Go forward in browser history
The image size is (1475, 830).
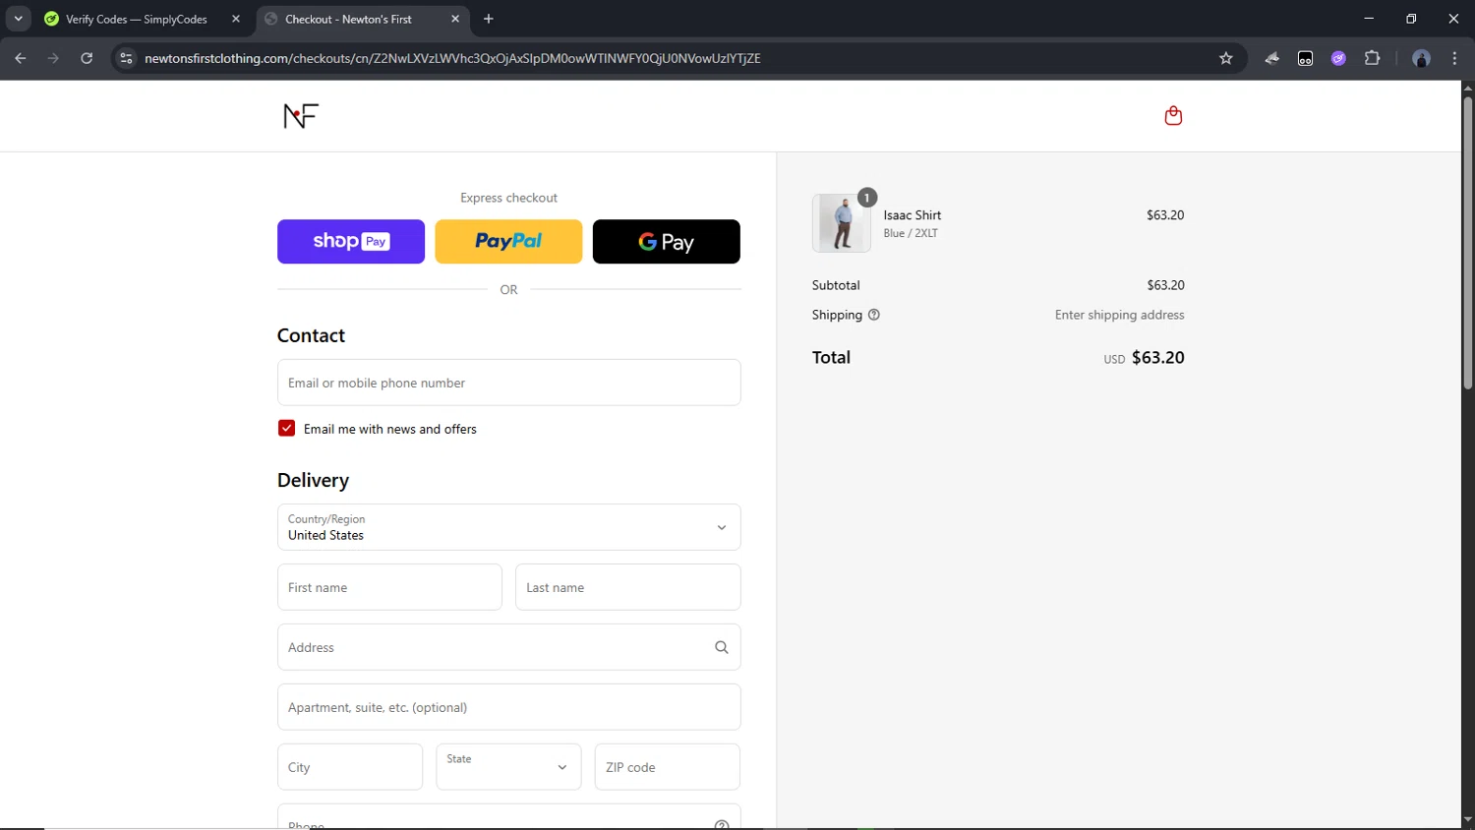coord(53,58)
